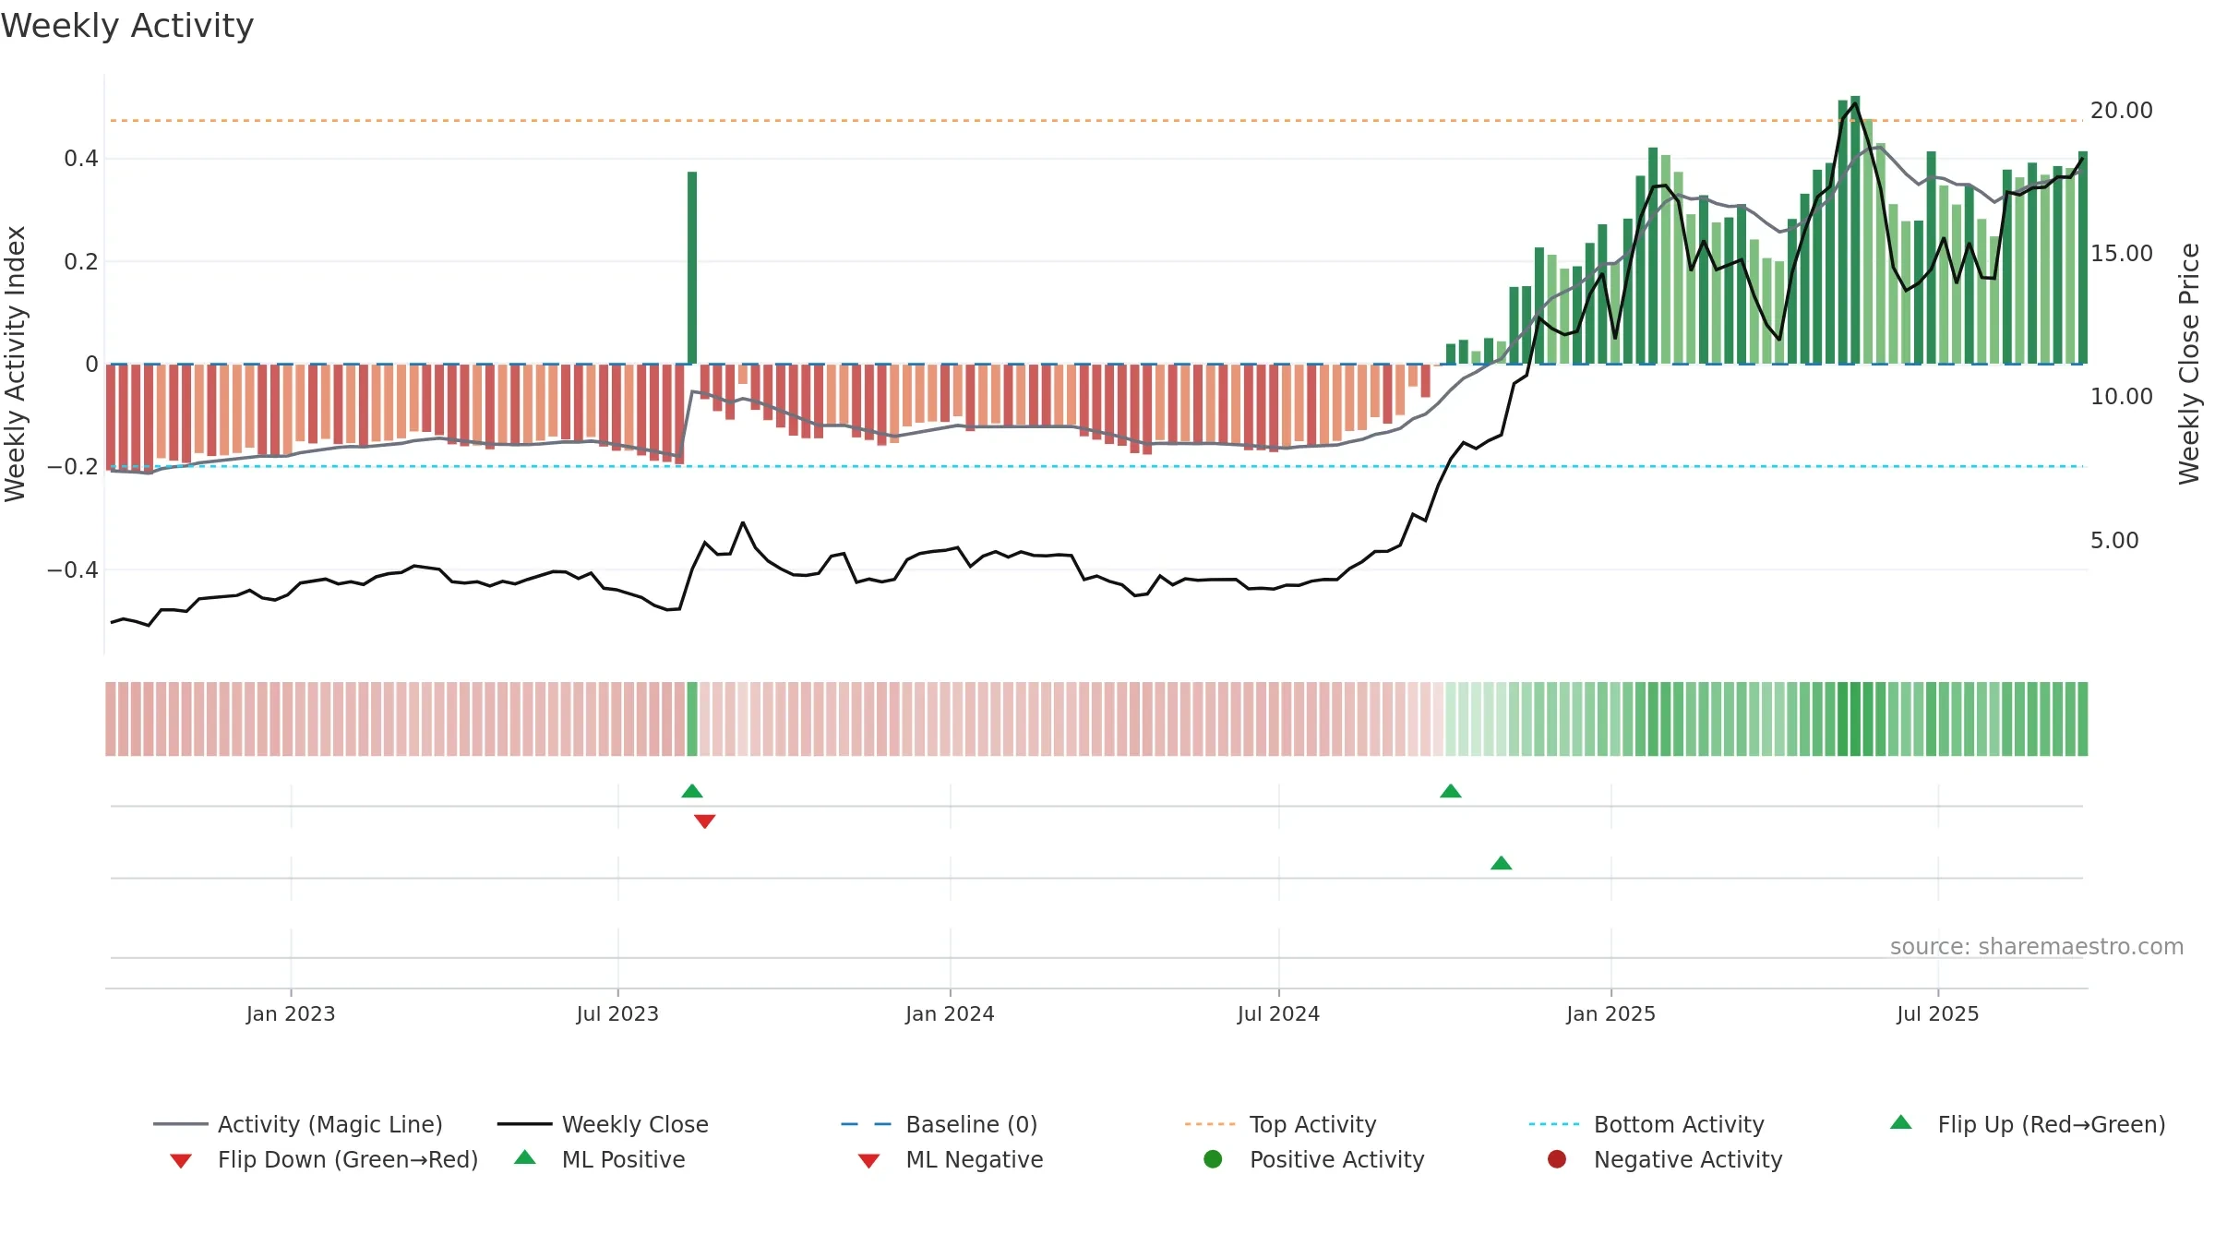Click the Weekly Close Price axis title
The height and width of the screenshot is (1246, 2215).
tap(2189, 364)
